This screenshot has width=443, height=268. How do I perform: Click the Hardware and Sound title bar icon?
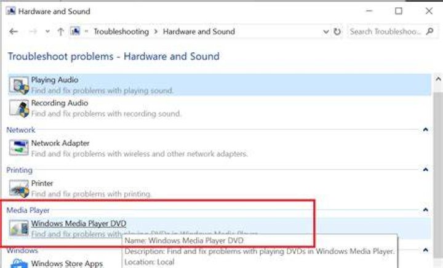(x=10, y=11)
